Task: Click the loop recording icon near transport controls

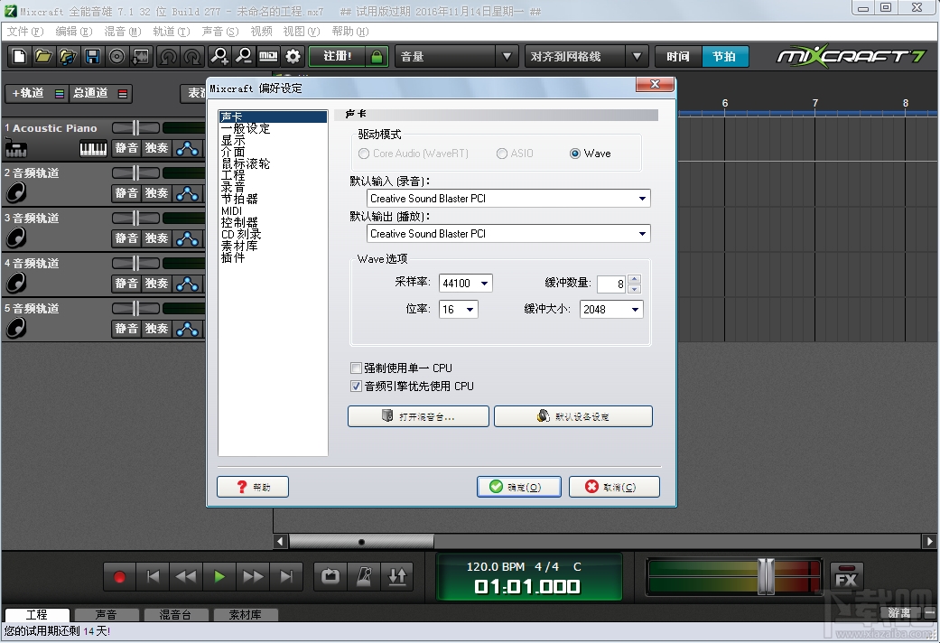Action: (x=329, y=575)
